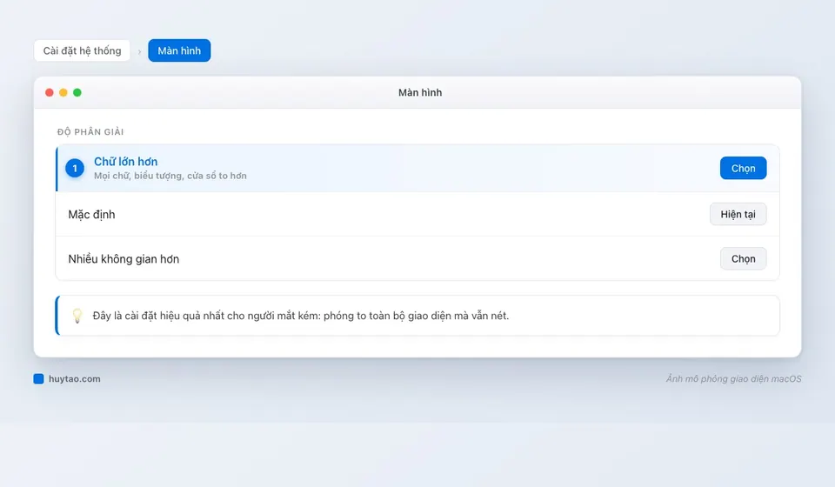Click the green zoom window button
This screenshot has height=487, width=835.
(77, 92)
